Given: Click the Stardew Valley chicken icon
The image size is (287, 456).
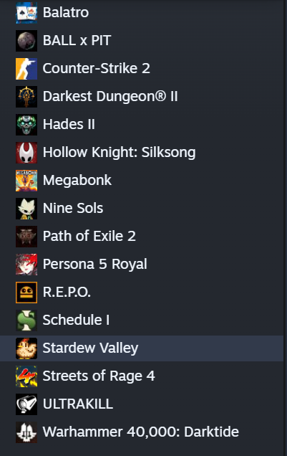Looking at the screenshot, I should pyautogui.click(x=26, y=348).
